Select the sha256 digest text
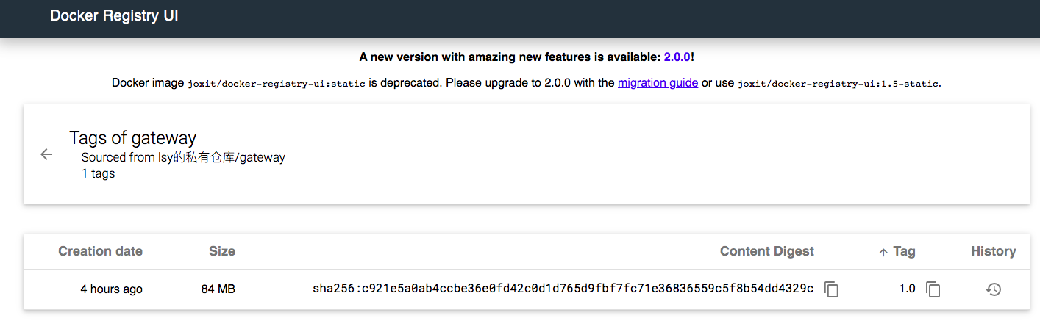Screen dimensions: 1040x321 [563, 289]
